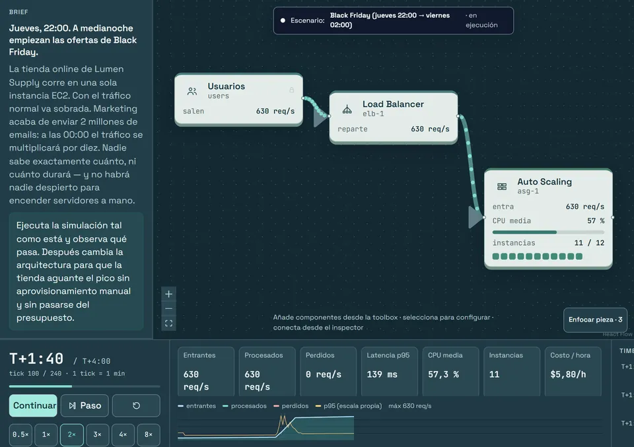This screenshot has height=447, width=634.
Task: Set simulation speed to 0.5×
Action: pos(20,434)
